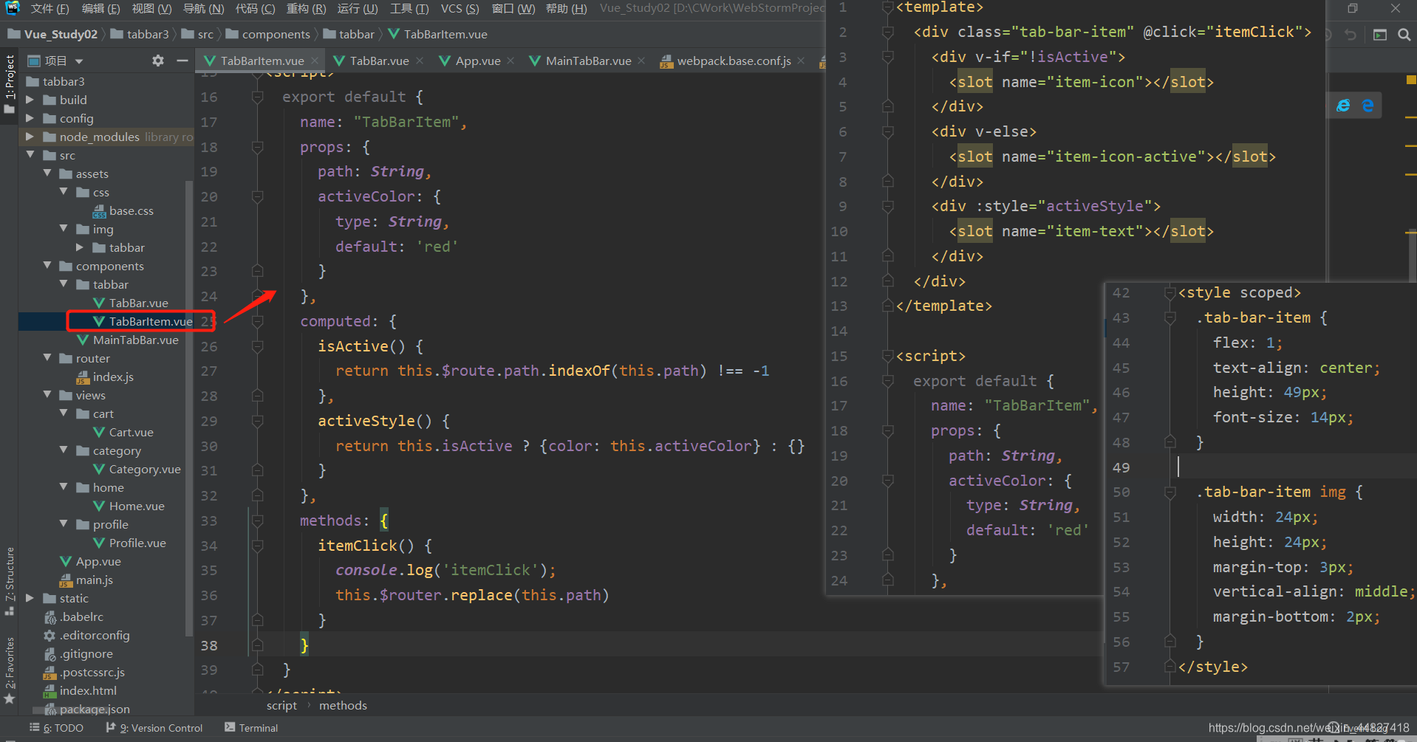This screenshot has width=1417, height=742.
Task: Open Search Everywhere magnifier icon
Action: point(1404,35)
